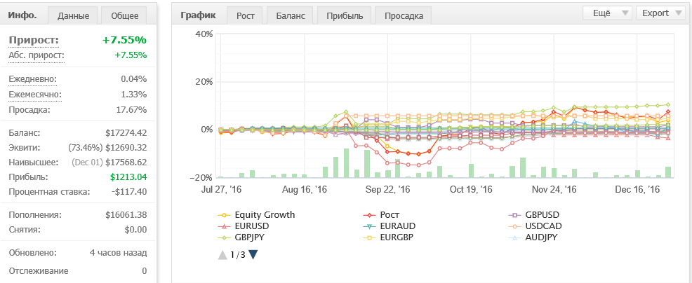This screenshot has height=283, width=692.
Task: Expand the Ещё dropdown menu
Action: [607, 13]
